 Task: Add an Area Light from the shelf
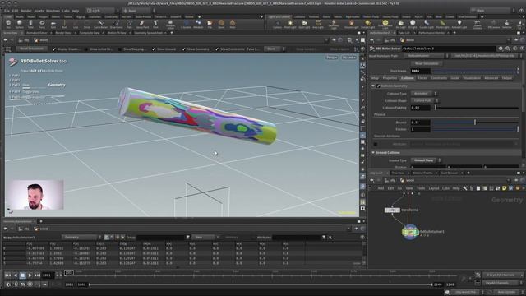[318, 24]
